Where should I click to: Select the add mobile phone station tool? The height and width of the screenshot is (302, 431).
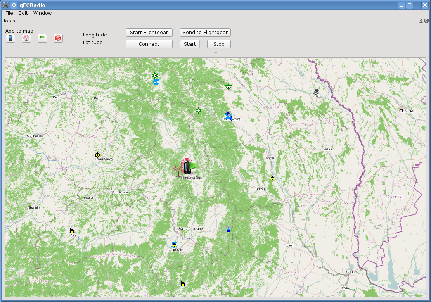[x=10, y=38]
